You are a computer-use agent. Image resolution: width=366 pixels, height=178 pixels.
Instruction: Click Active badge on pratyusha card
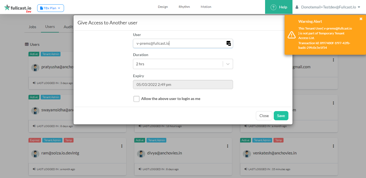(34, 54)
